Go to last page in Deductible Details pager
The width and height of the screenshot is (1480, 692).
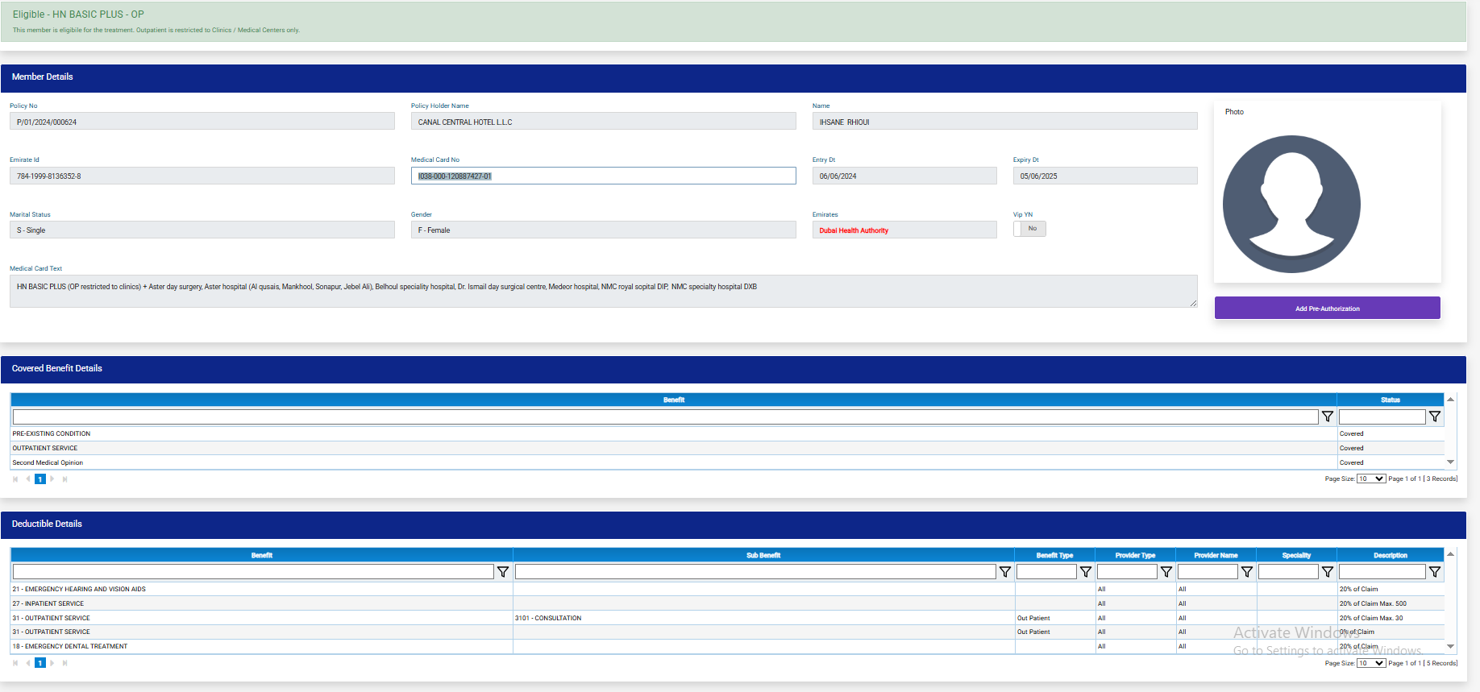pos(65,663)
